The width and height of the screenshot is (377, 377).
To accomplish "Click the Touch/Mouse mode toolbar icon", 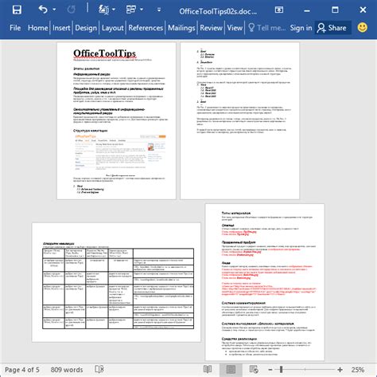I will pos(131,10).
